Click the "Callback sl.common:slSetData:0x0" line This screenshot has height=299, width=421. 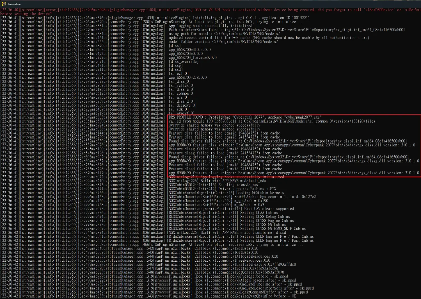pos(226,248)
